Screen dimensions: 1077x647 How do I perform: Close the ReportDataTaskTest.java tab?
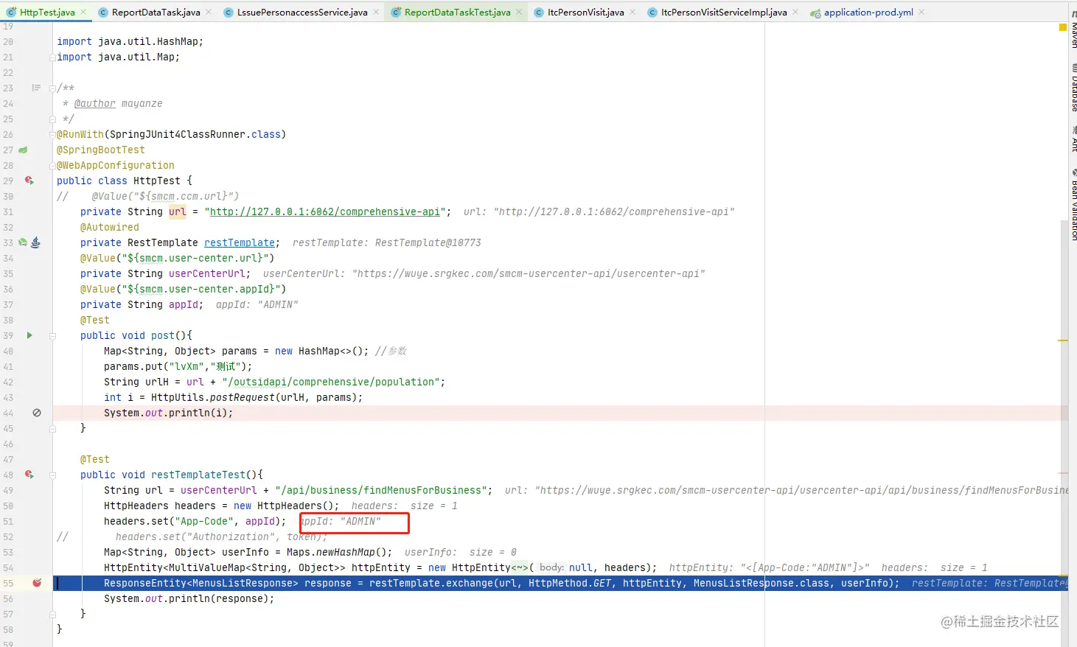point(519,12)
